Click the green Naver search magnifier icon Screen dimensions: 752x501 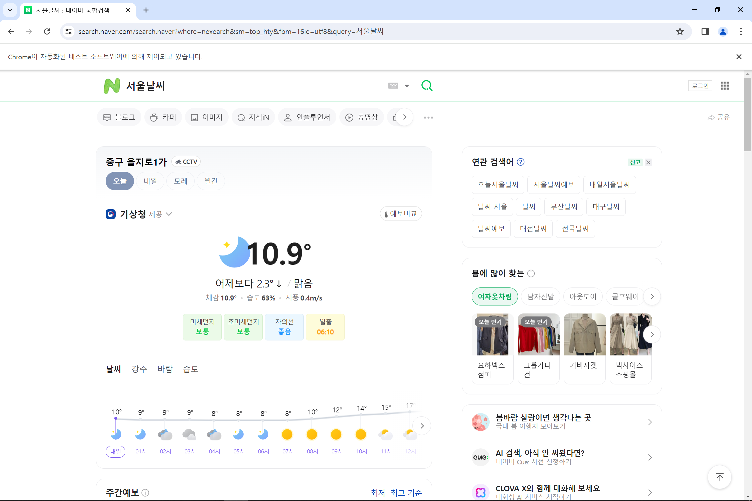(427, 86)
